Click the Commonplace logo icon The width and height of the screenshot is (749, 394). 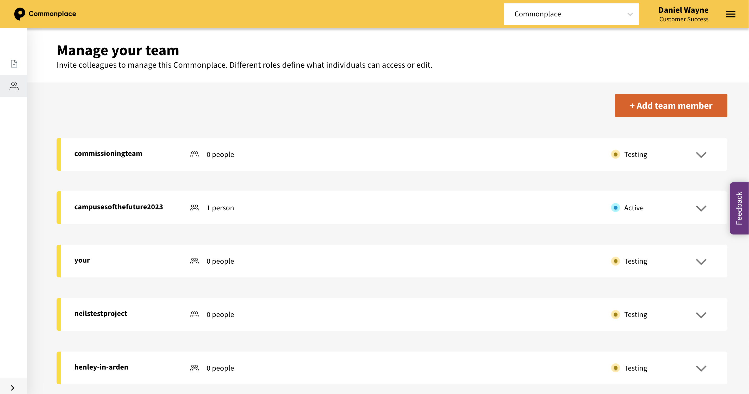(20, 14)
